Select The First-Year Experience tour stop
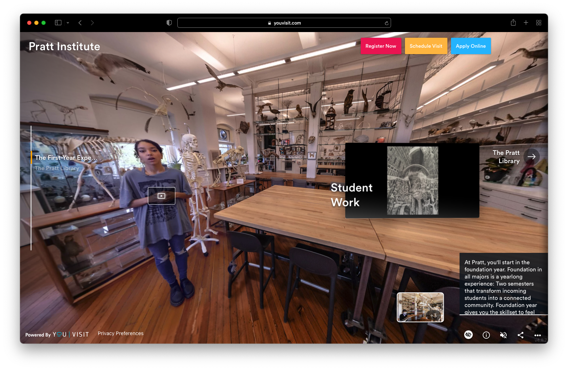 point(66,158)
